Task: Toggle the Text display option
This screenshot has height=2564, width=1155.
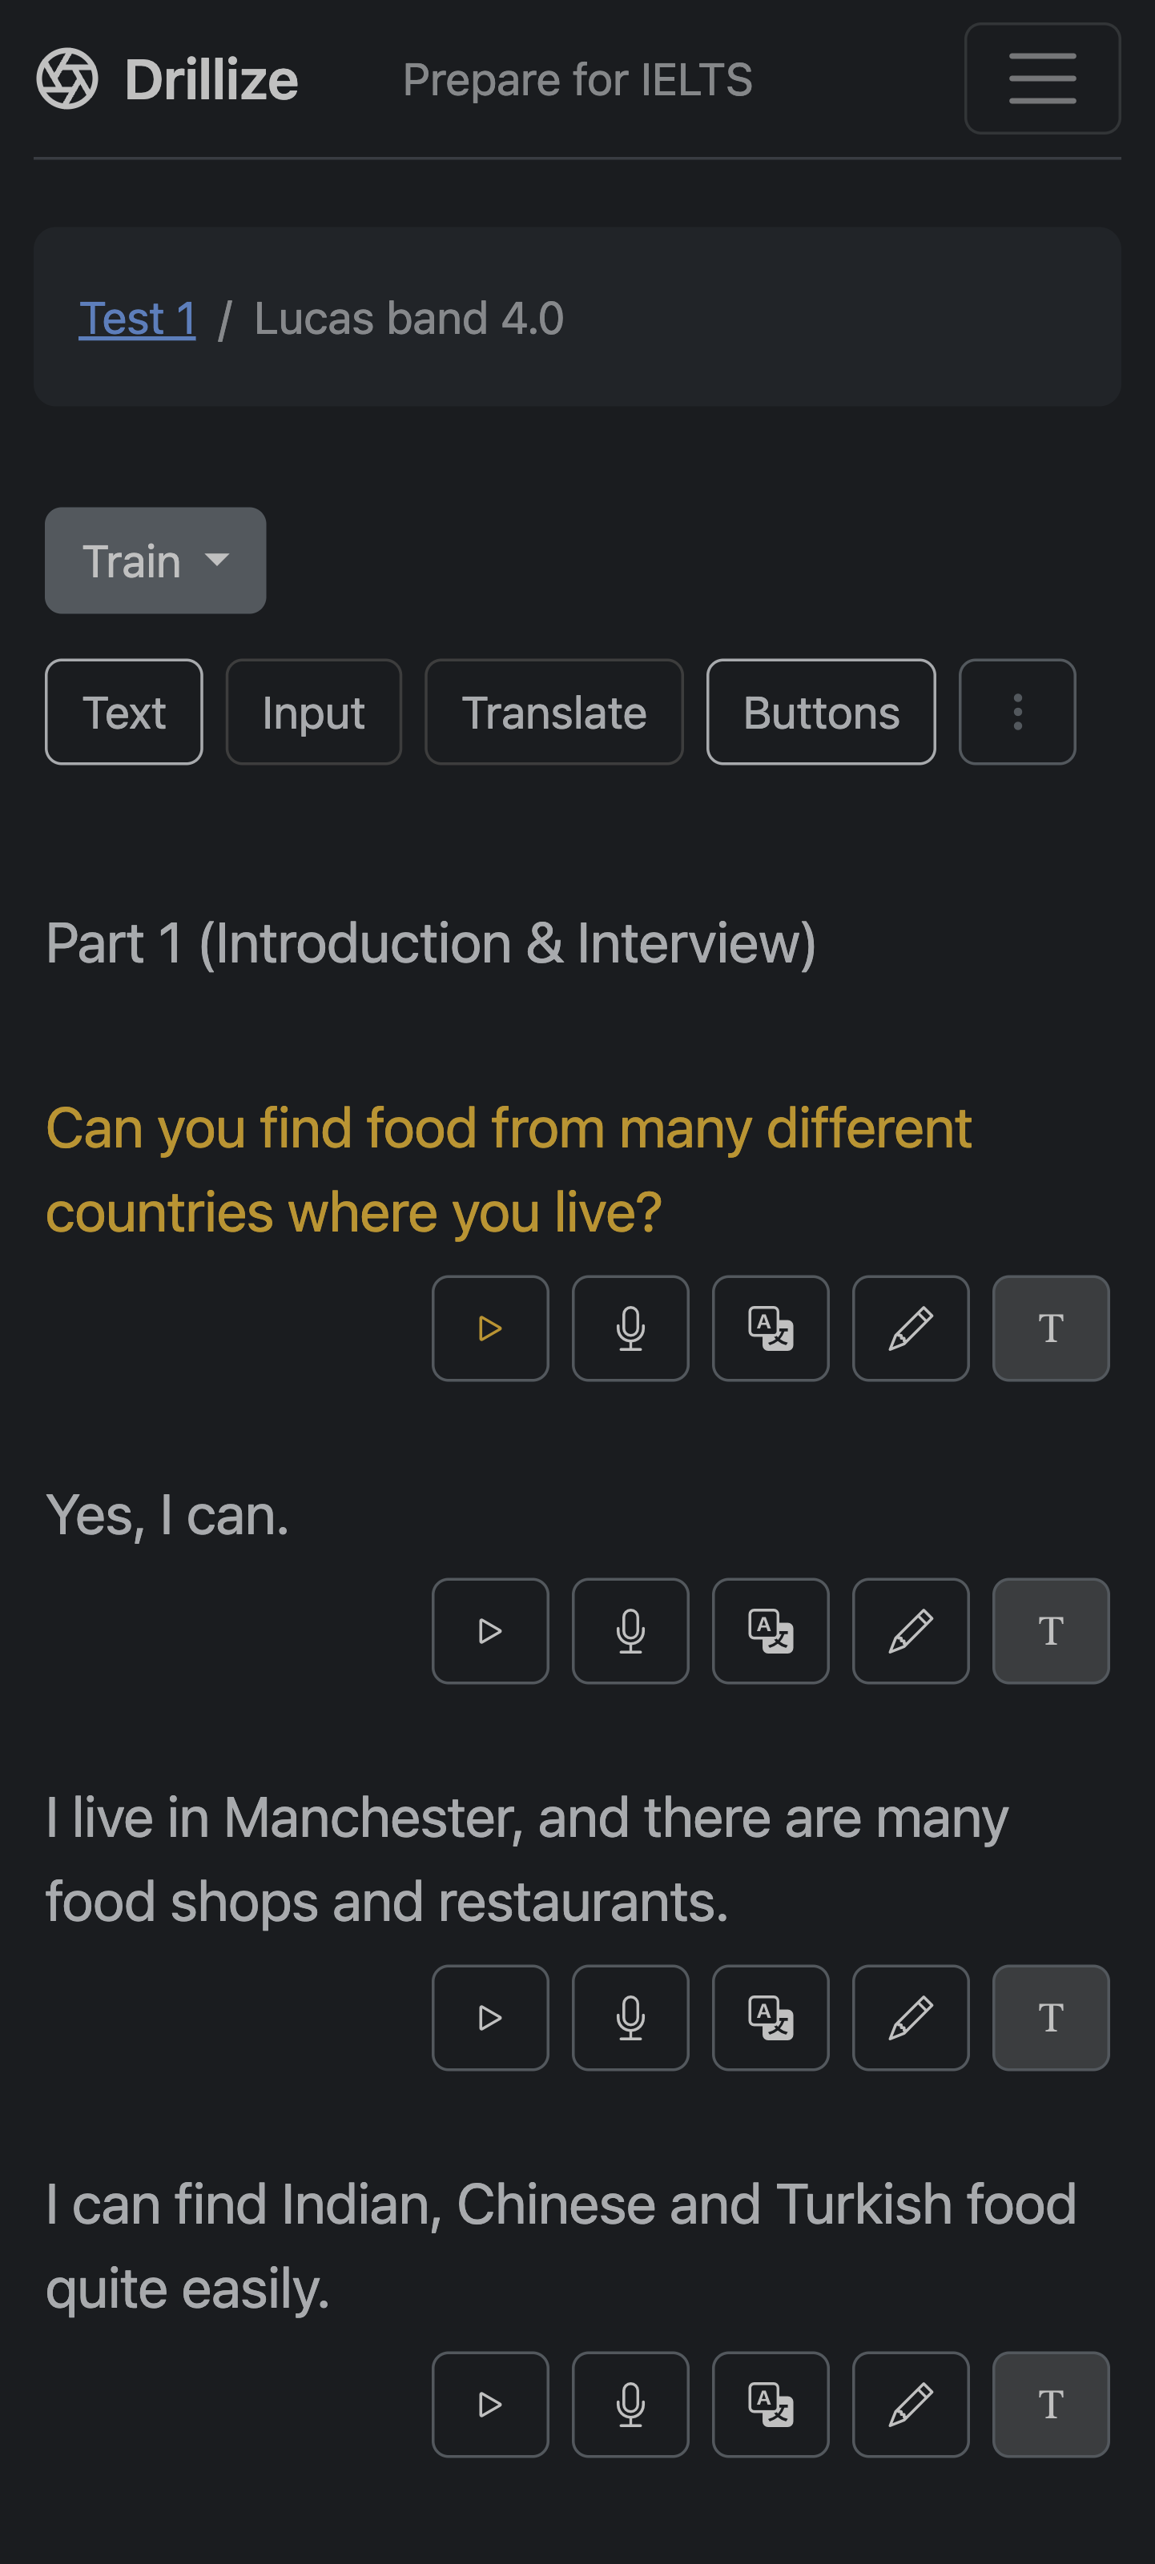Action: point(123,712)
